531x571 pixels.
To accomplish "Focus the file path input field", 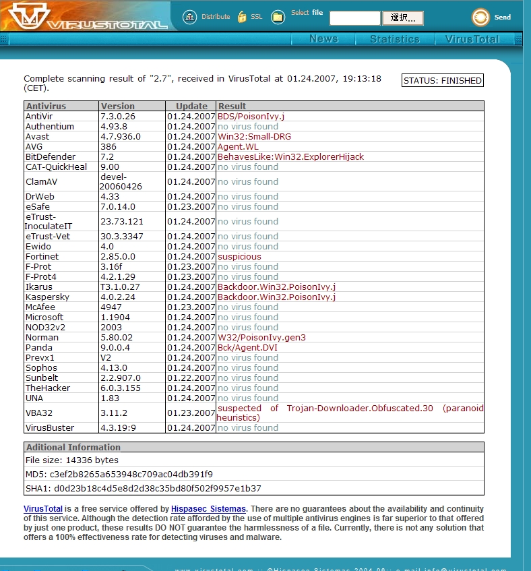I will point(355,18).
